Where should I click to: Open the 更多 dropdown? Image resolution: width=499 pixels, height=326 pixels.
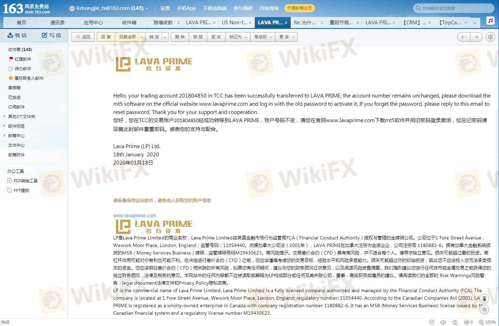click(286, 37)
